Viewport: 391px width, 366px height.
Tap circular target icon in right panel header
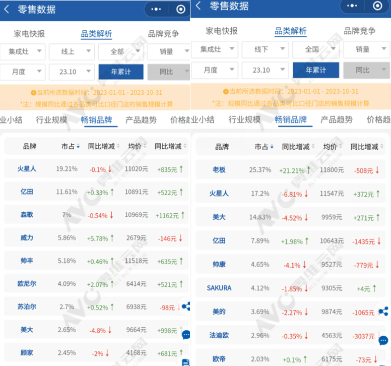click(377, 6)
